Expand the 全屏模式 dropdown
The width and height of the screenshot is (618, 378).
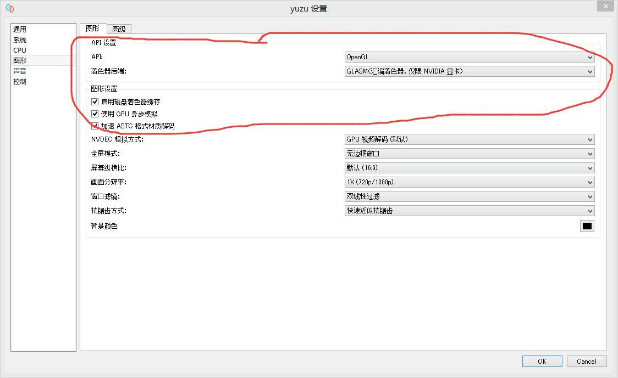tap(469, 154)
